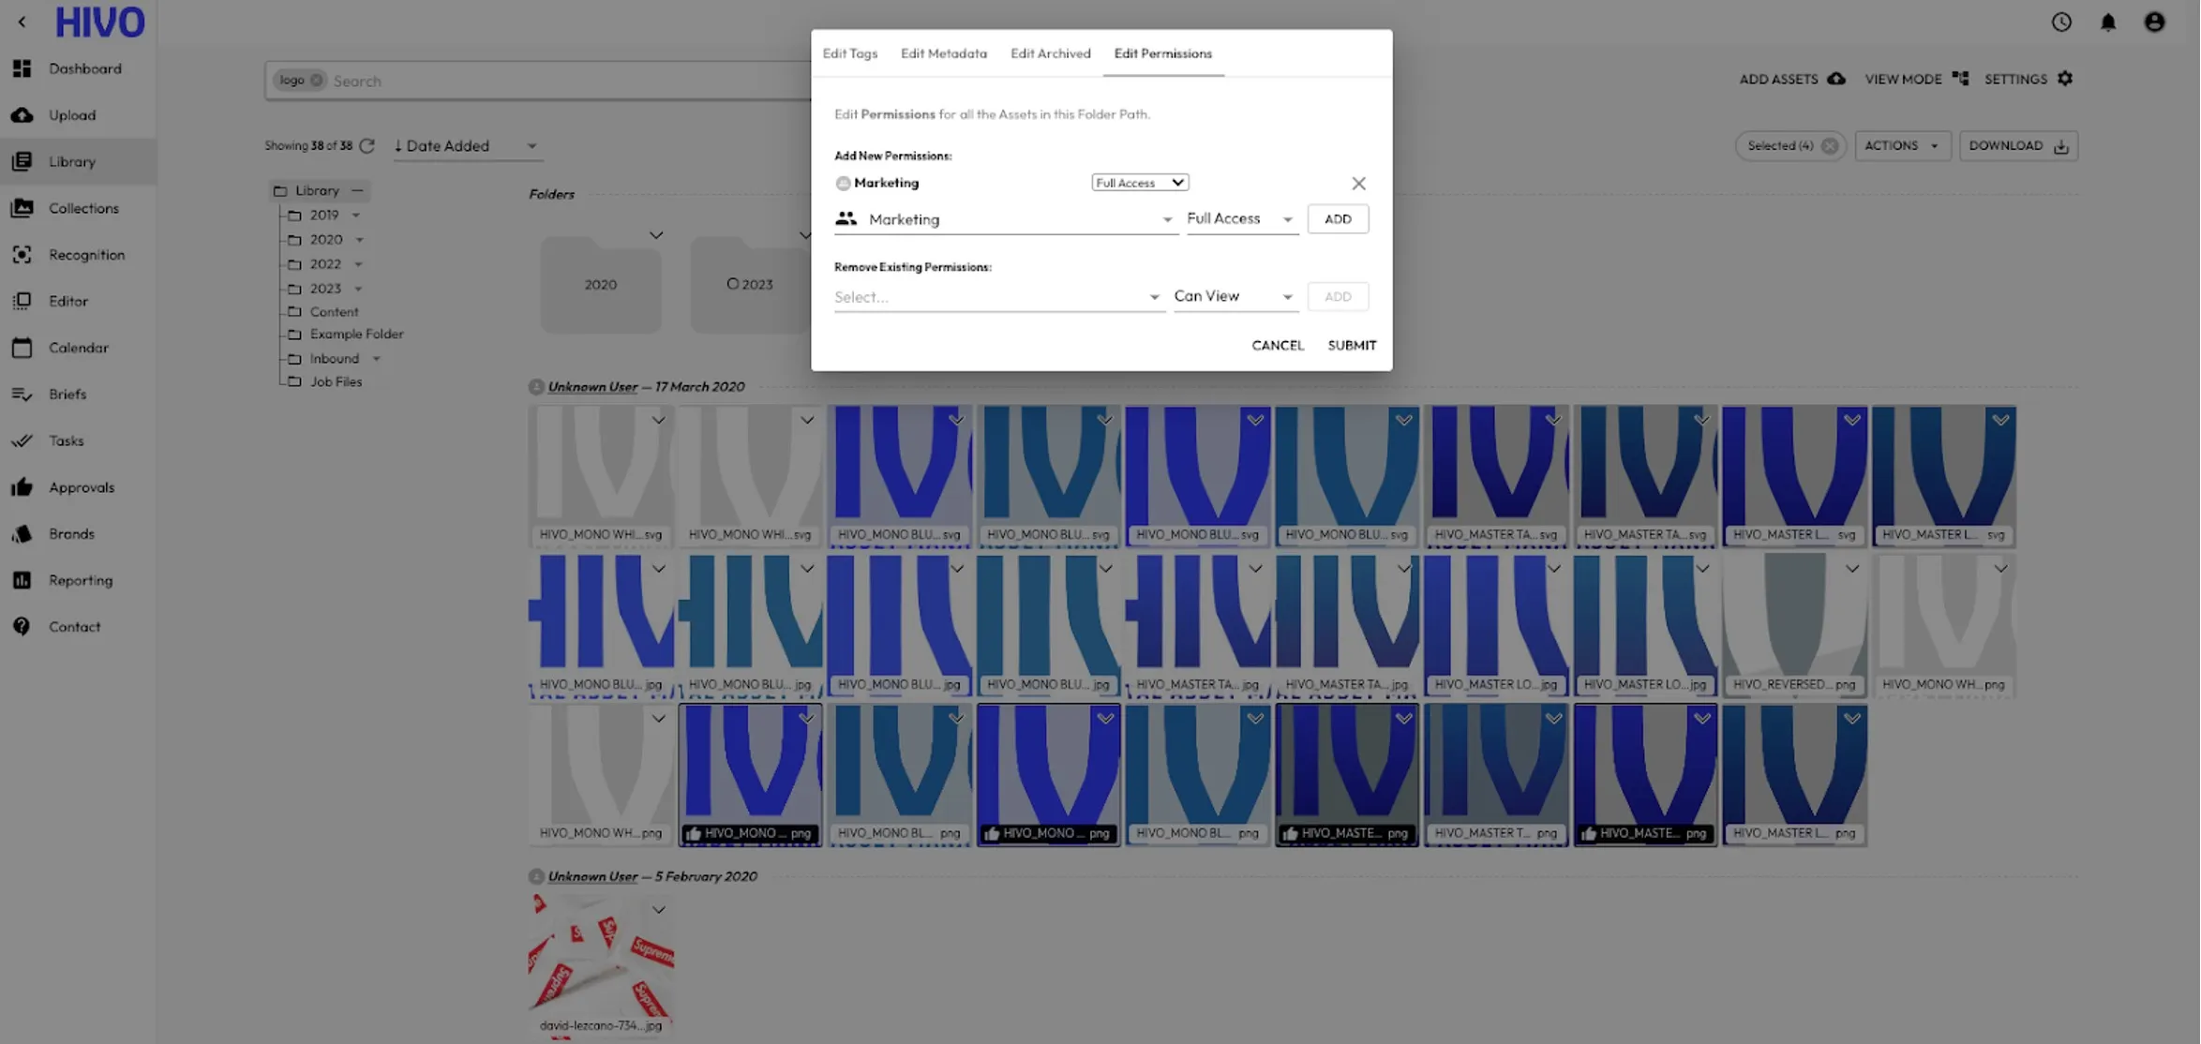This screenshot has width=2201, height=1044.
Task: Toggle selection on HIVO_MASTER L png in last row
Action: (x=1851, y=719)
